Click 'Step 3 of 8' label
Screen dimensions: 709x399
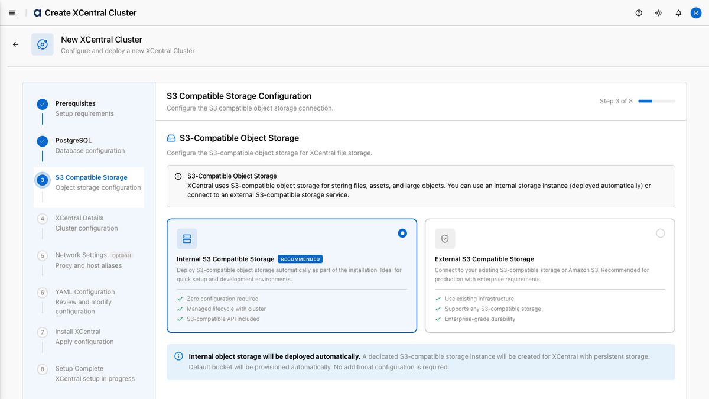click(616, 101)
